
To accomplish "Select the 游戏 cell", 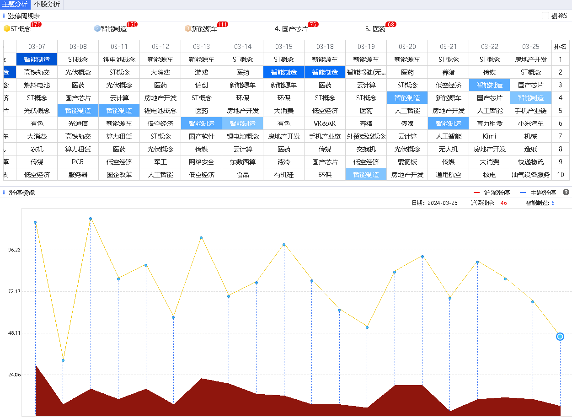I will coord(202,72).
